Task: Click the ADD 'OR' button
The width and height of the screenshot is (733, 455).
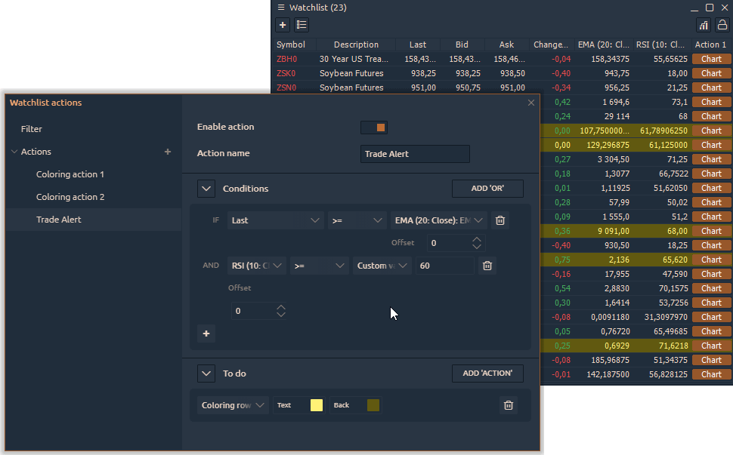Action: [x=487, y=189]
